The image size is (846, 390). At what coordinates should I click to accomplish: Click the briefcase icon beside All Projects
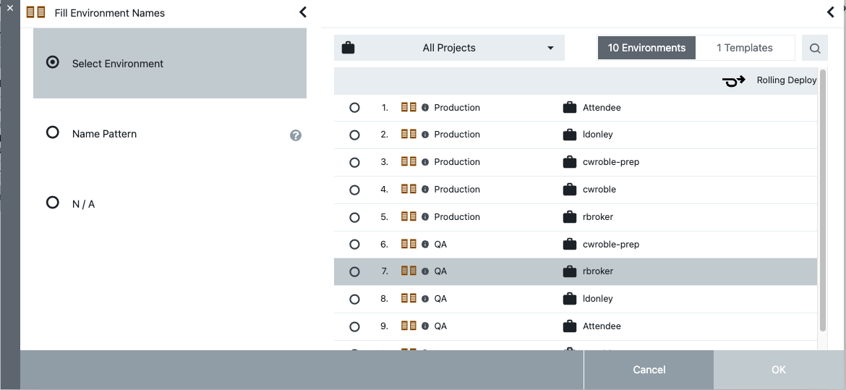(348, 48)
